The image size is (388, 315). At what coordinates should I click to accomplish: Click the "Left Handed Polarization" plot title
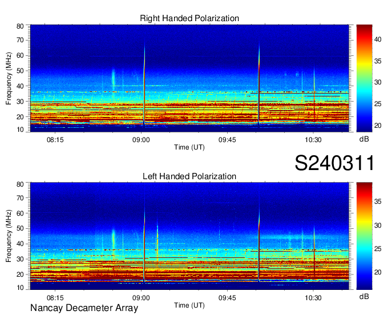189,176
